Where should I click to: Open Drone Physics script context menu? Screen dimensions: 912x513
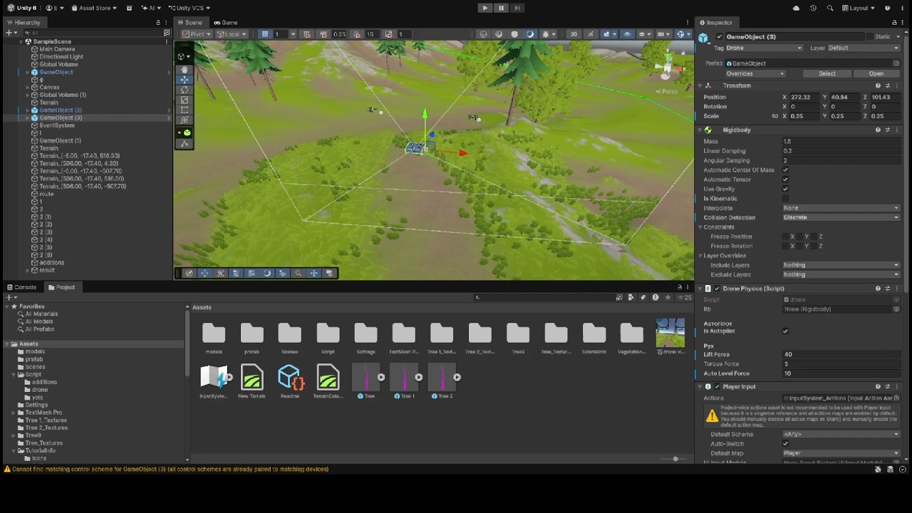pyautogui.click(x=896, y=289)
